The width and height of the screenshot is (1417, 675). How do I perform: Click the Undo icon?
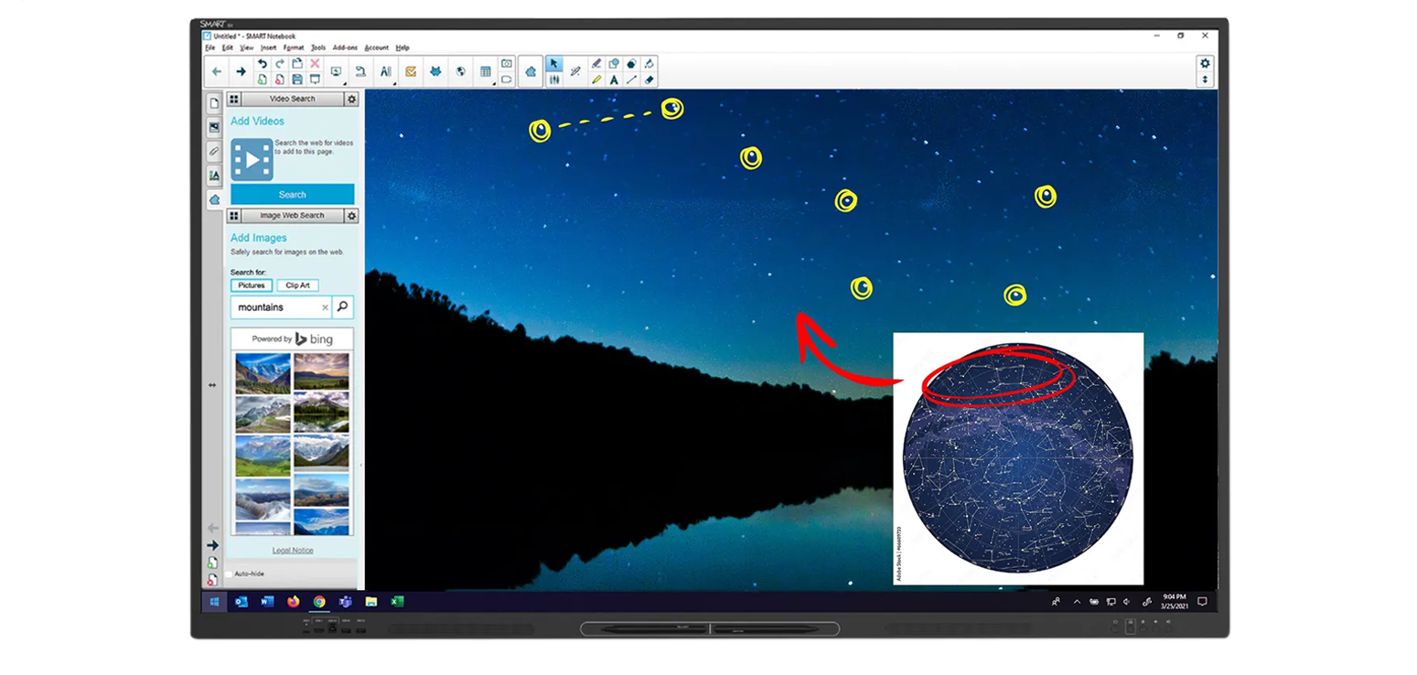(263, 62)
